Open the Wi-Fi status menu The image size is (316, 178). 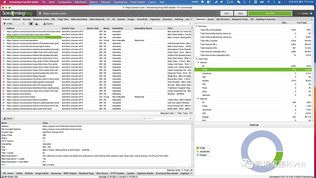(268, 2)
